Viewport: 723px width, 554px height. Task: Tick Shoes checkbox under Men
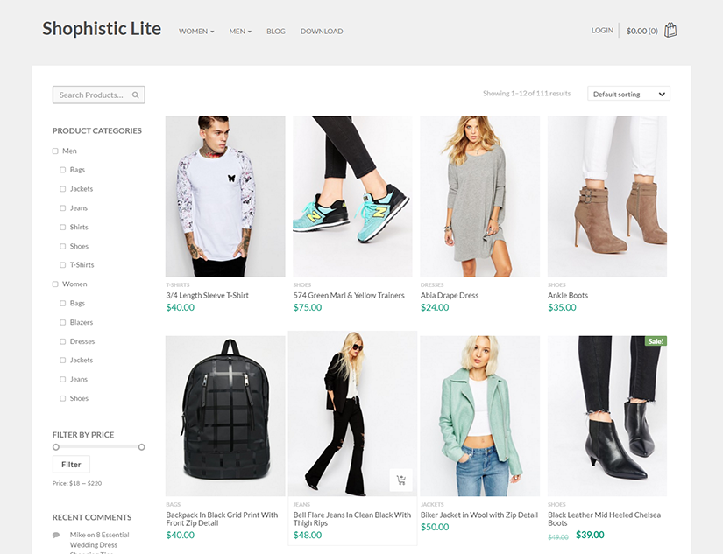63,247
